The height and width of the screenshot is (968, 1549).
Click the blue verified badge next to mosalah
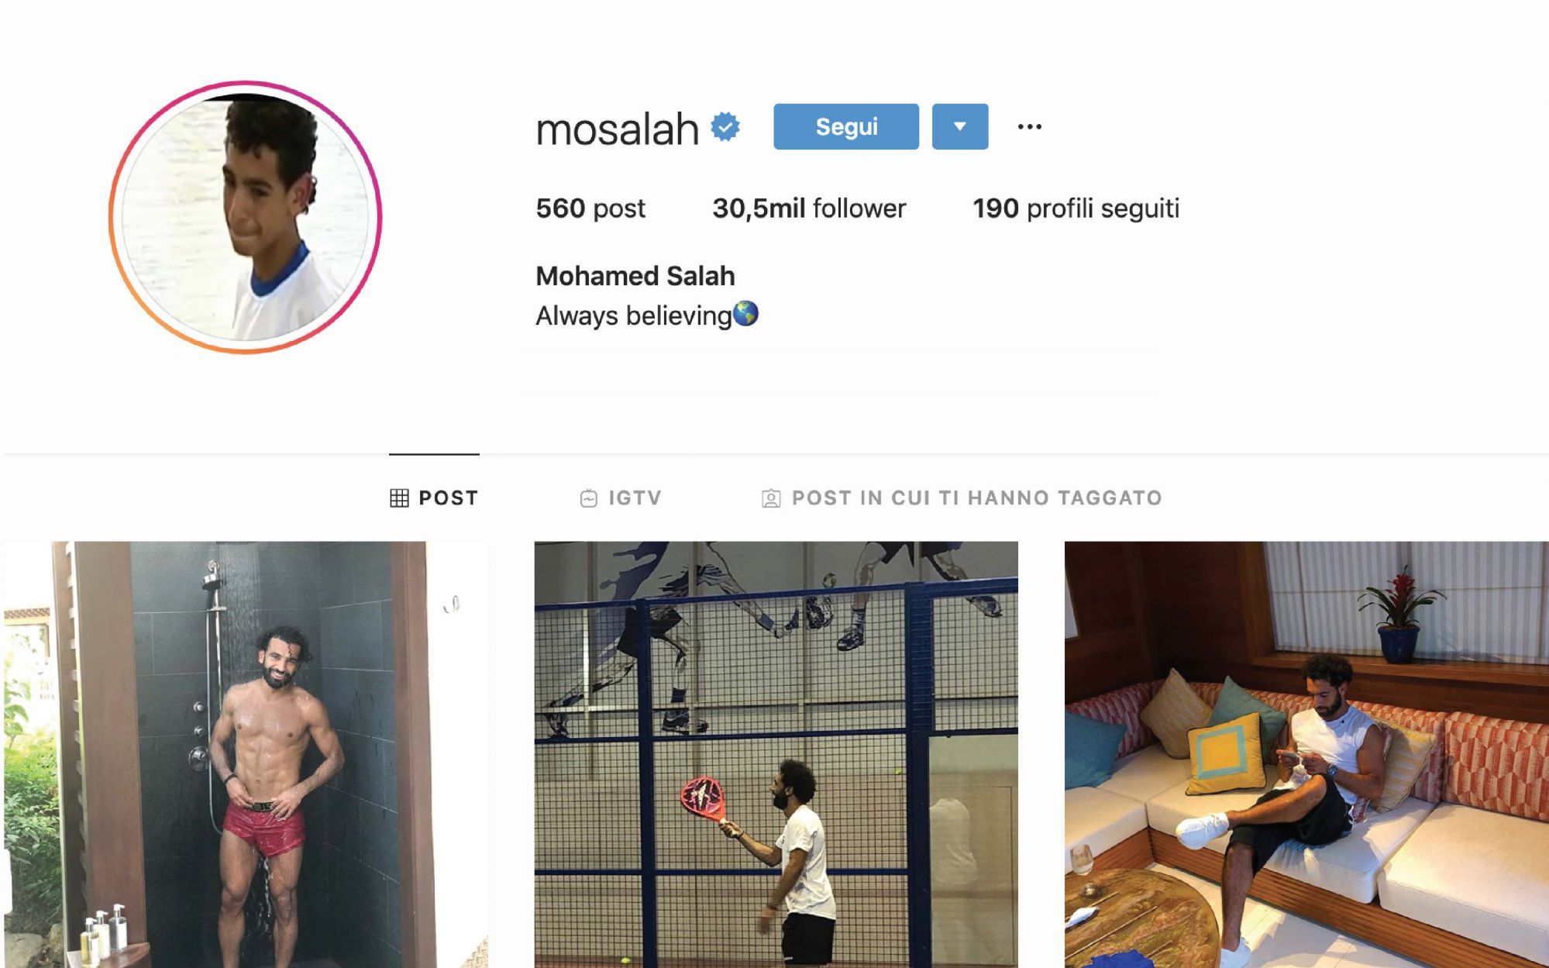click(725, 126)
